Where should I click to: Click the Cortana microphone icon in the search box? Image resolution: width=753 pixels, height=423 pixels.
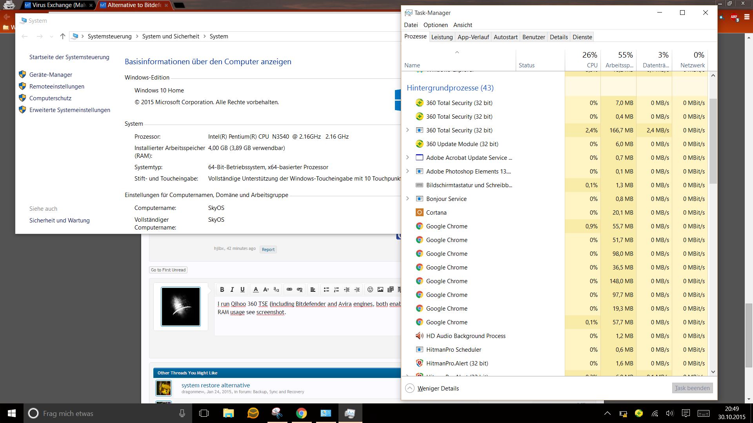tap(182, 413)
